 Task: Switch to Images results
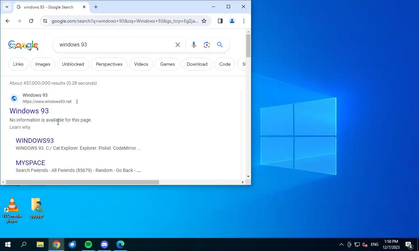click(x=43, y=64)
